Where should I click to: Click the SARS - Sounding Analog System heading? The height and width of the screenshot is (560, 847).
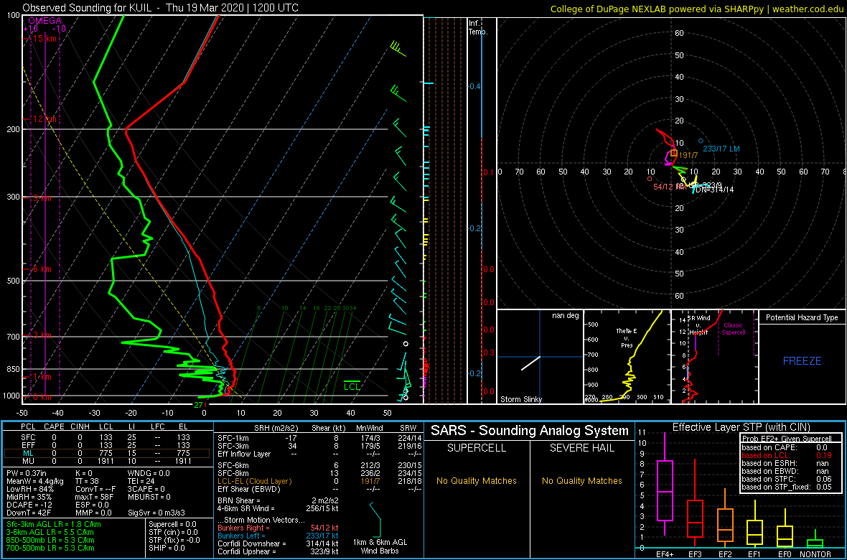[x=530, y=431]
